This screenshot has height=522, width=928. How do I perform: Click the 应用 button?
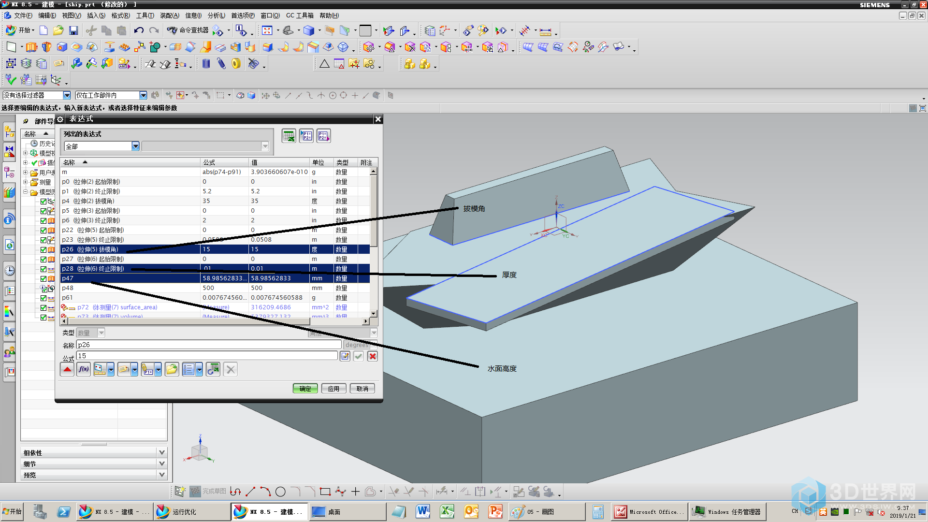coord(333,389)
